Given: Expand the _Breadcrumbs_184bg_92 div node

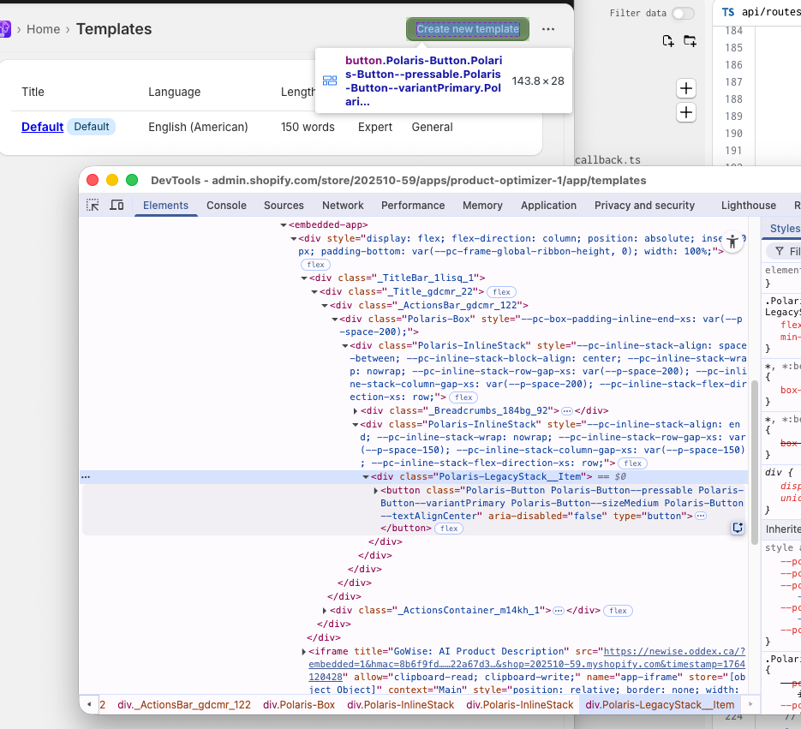Looking at the screenshot, I should 355,410.
